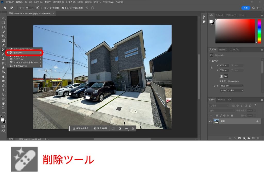The height and width of the screenshot is (175, 264).
Task: Open the brush サイズ dropdown
Action: click(32, 8)
